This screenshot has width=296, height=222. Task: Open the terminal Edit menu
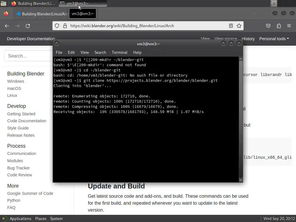tap(71, 53)
